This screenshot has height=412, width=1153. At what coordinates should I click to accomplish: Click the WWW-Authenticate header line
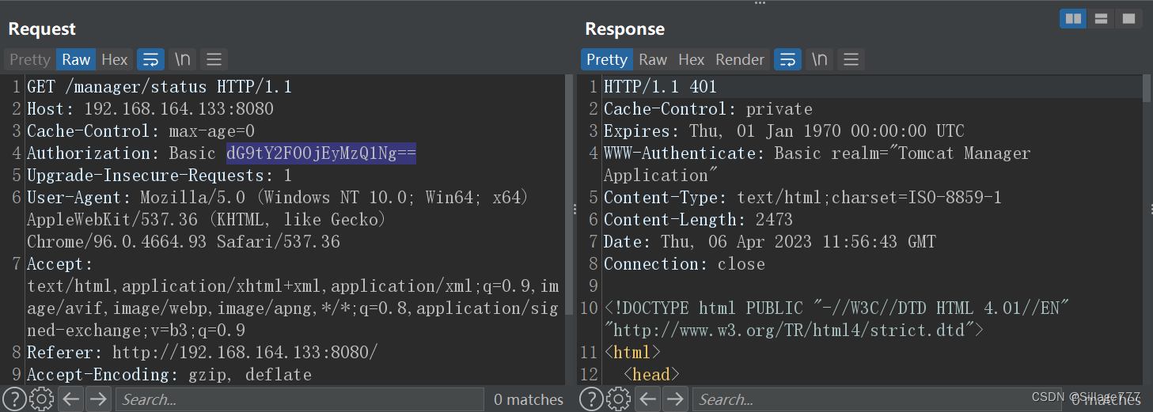pos(817,164)
